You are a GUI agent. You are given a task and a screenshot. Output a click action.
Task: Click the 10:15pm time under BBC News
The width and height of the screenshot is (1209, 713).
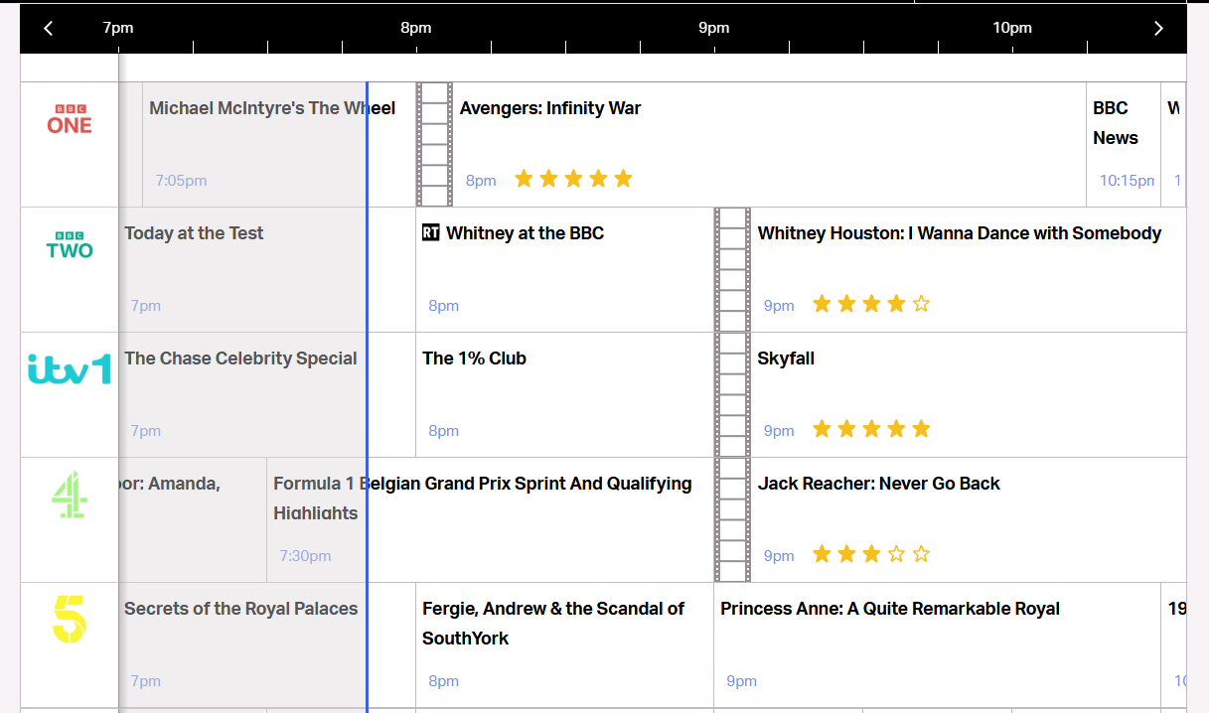[1127, 181]
